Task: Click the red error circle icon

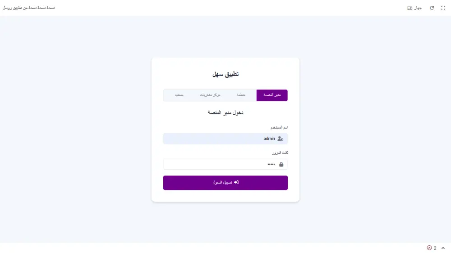Action: 429,248
